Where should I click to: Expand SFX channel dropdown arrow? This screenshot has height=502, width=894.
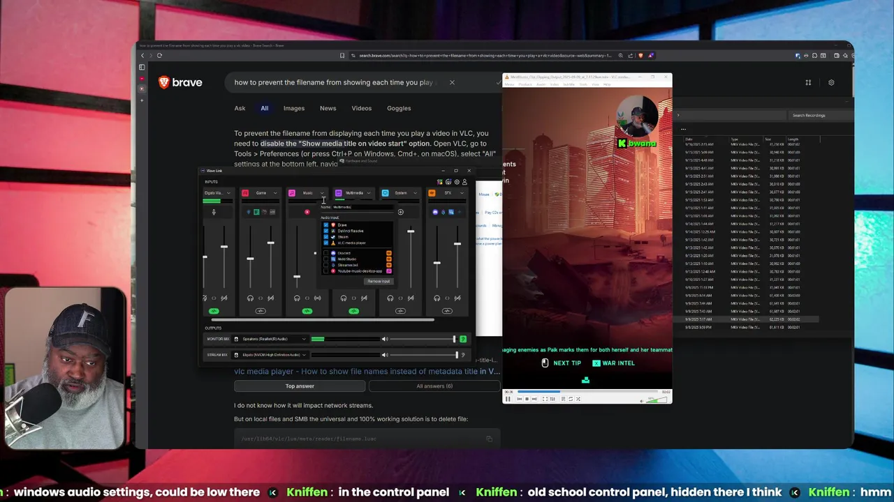click(462, 193)
